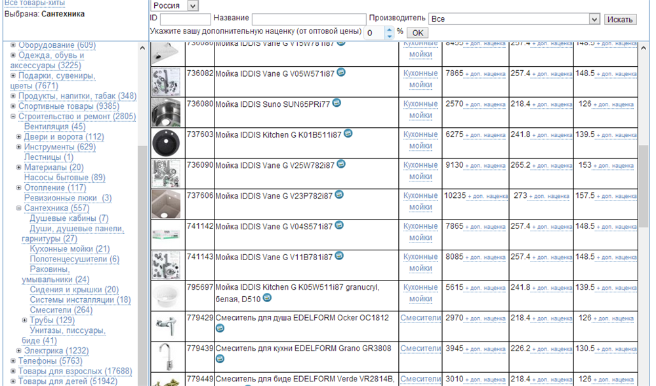This screenshot has height=386, width=656.
Task: Expand Телефоны (5763) category
Action: click(x=13, y=361)
